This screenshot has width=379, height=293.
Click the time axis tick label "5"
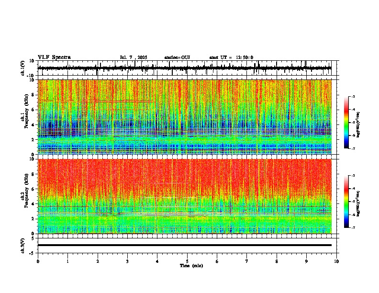tap(187, 261)
